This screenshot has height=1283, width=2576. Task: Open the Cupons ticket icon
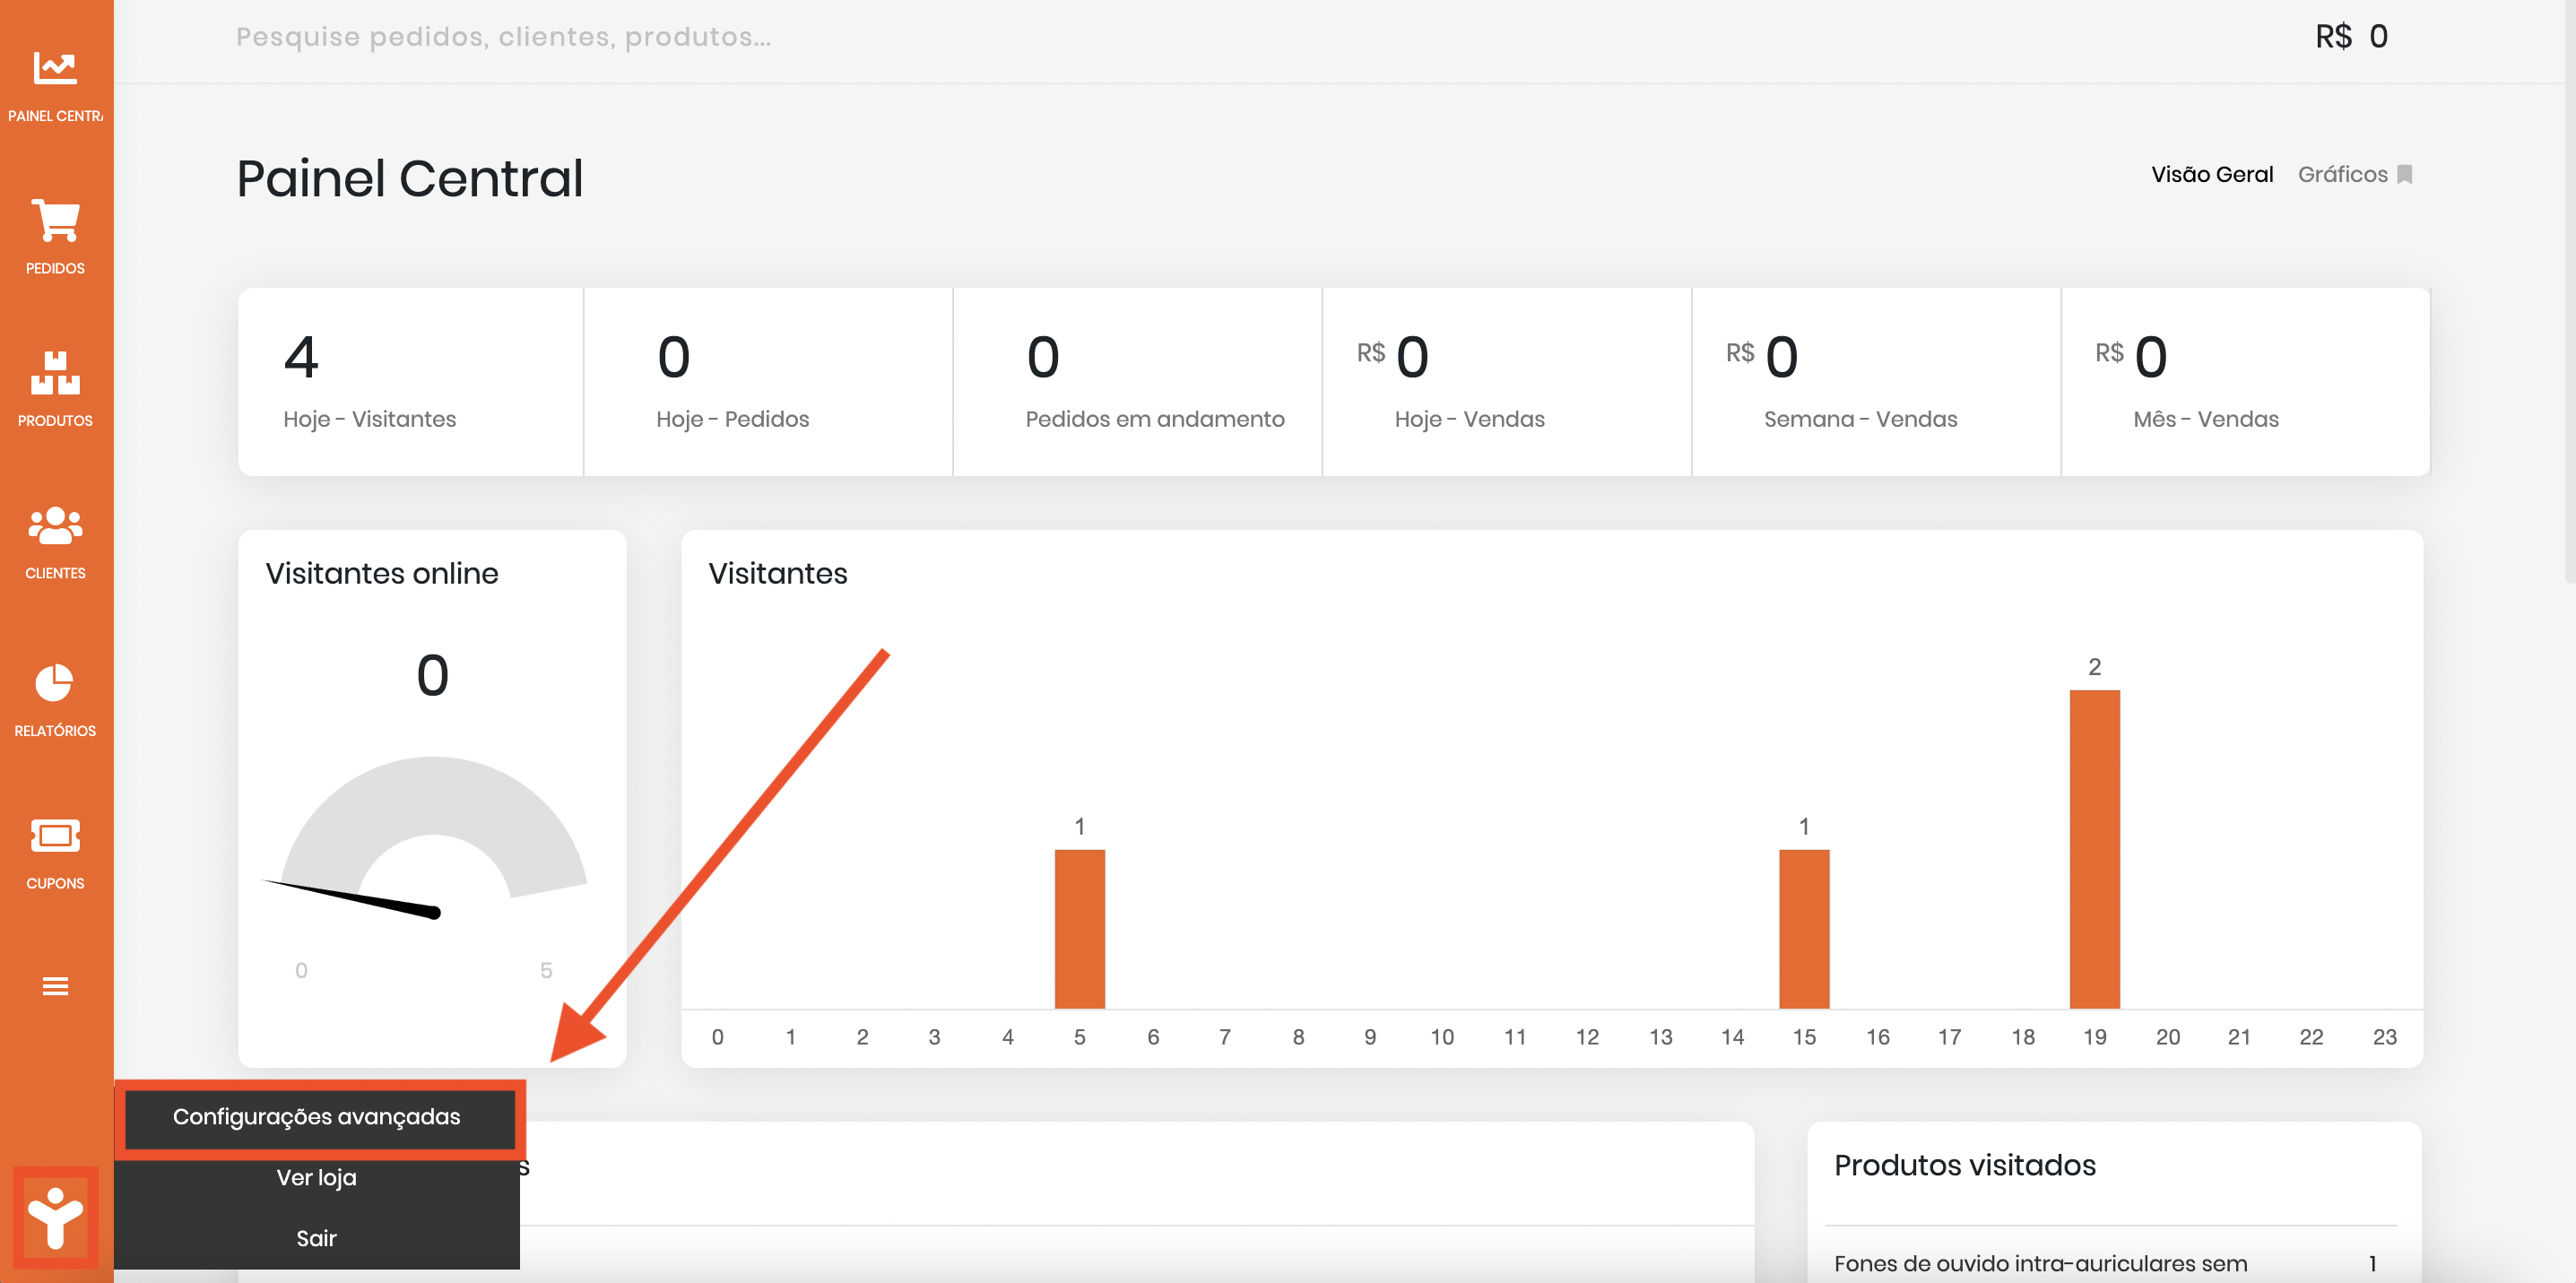coord(55,835)
